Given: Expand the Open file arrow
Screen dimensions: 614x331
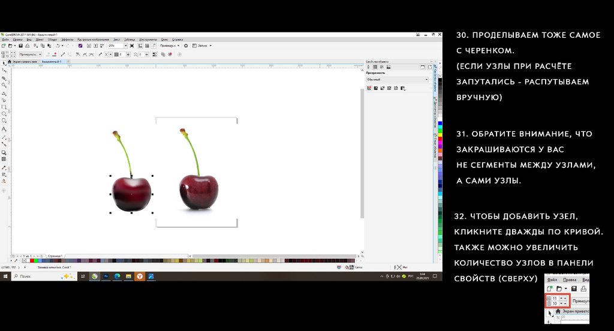Looking at the screenshot, I should coord(14,46).
